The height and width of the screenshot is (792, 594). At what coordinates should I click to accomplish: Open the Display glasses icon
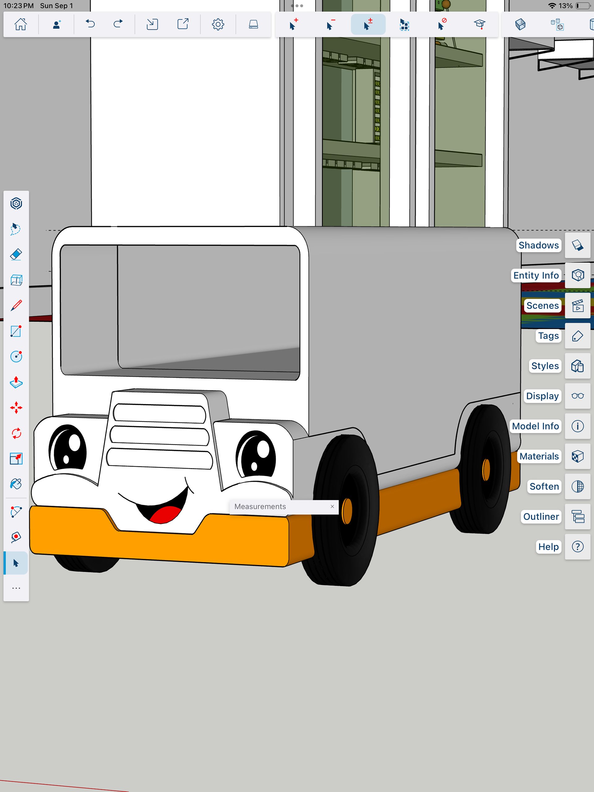click(x=578, y=396)
